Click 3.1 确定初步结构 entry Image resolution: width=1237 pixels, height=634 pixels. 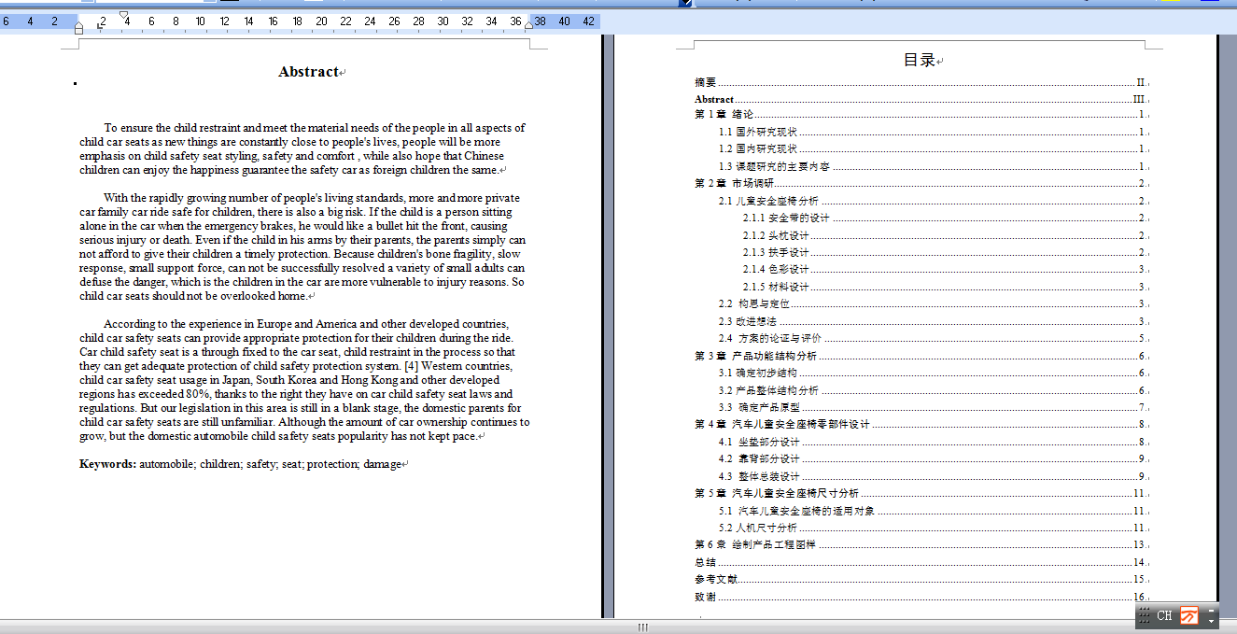(x=934, y=373)
